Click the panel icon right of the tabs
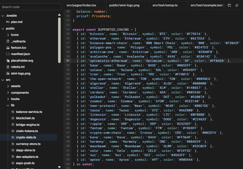This screenshot has width=243, height=169. tap(229, 5)
